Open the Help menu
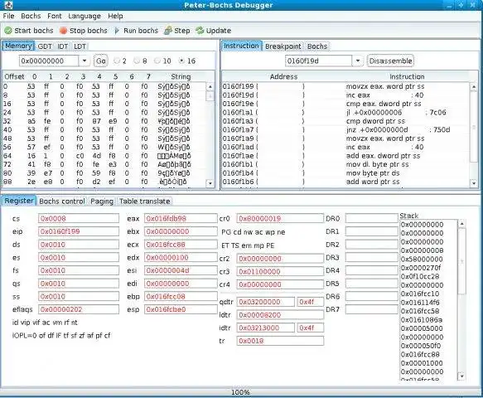 pos(115,16)
